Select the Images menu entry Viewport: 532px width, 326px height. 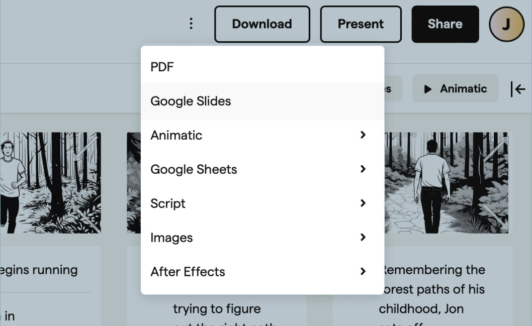tap(171, 238)
